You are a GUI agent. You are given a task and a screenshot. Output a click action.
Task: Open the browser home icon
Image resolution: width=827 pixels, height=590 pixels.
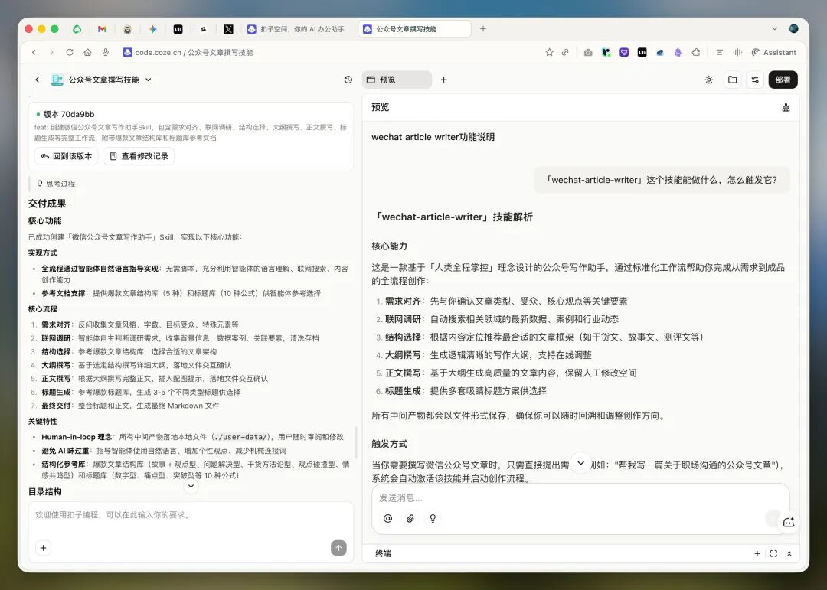[87, 52]
